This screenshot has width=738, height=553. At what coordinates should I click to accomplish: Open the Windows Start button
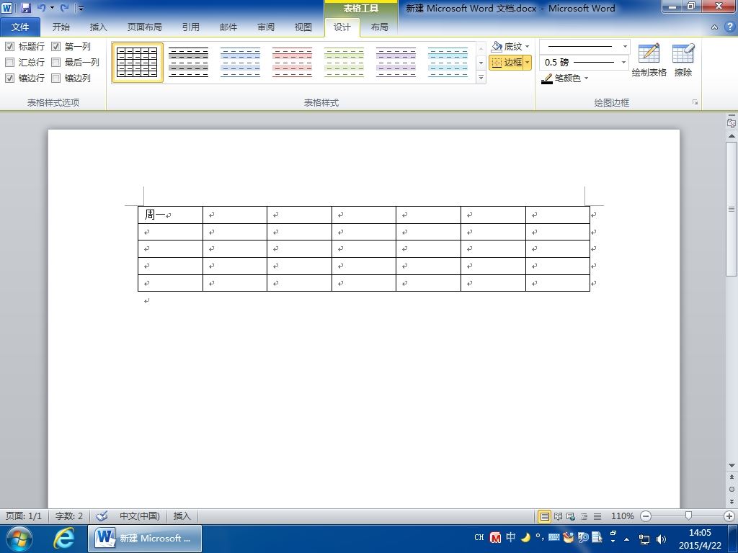[x=19, y=539]
